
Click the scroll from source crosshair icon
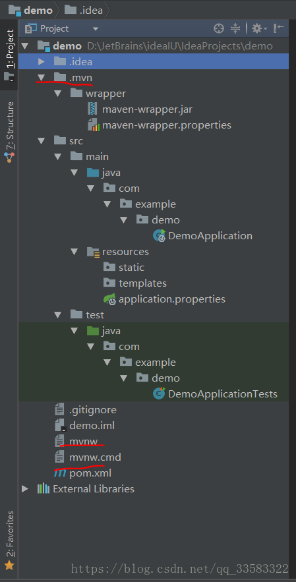coord(219,28)
